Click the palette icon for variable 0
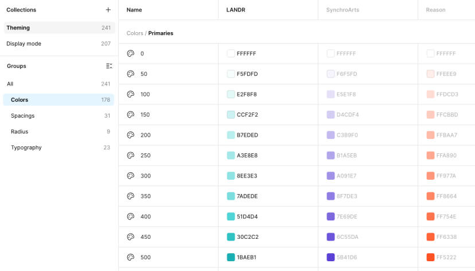 tap(130, 53)
